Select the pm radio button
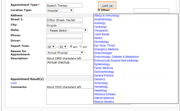Image resolution: width=180 pixels, height=111 pixels. 81,46
